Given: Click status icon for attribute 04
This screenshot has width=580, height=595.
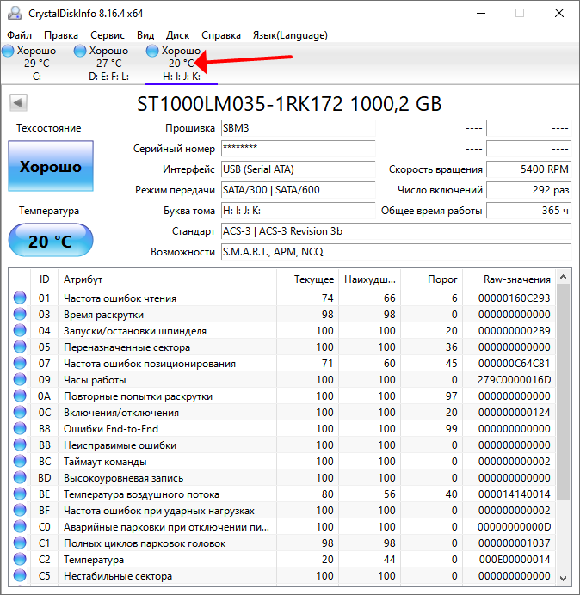Looking at the screenshot, I should click(x=20, y=330).
